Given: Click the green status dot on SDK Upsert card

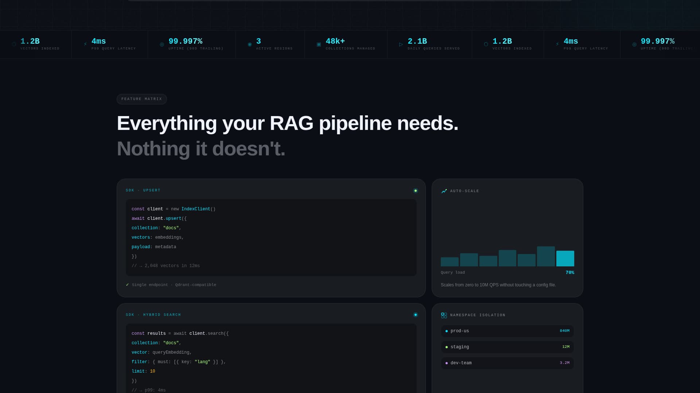Looking at the screenshot, I should tap(415, 191).
